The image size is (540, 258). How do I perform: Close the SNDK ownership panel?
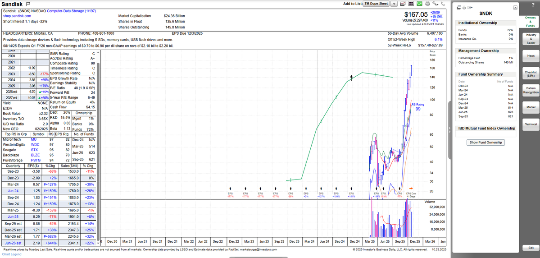click(515, 7)
